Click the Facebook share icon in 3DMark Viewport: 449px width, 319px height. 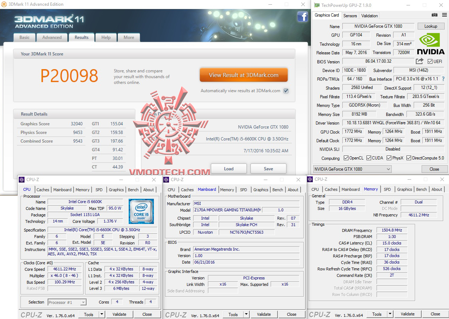(x=302, y=17)
